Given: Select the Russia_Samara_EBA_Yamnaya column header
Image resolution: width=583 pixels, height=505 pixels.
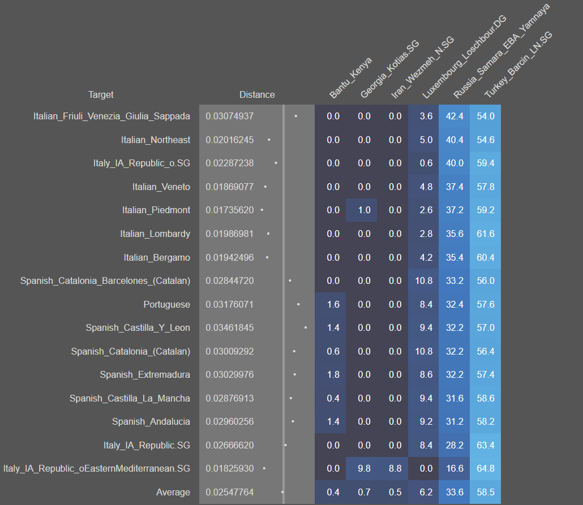Looking at the screenshot, I should [x=501, y=51].
